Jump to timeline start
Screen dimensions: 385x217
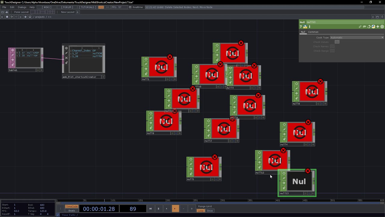coord(150,209)
